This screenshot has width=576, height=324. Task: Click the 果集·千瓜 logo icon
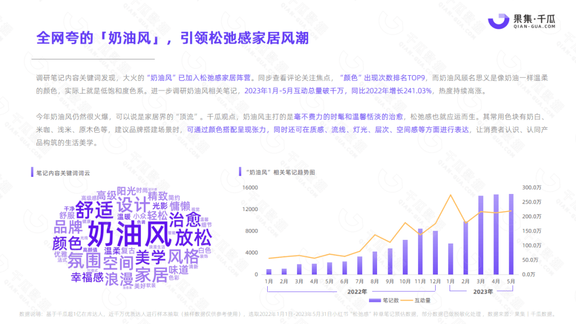[499, 21]
